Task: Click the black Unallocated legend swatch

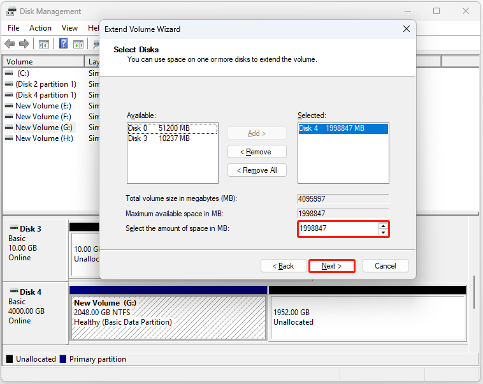Action: [x=10, y=359]
